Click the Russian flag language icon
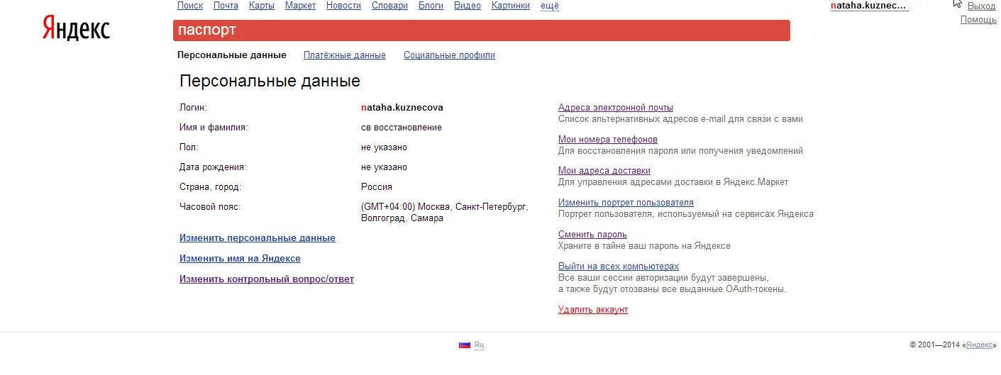 pyautogui.click(x=465, y=345)
